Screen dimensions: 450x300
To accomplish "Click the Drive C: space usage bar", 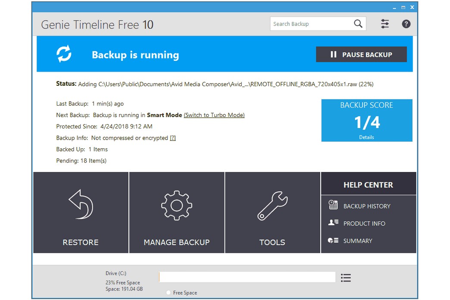I will click(x=247, y=277).
